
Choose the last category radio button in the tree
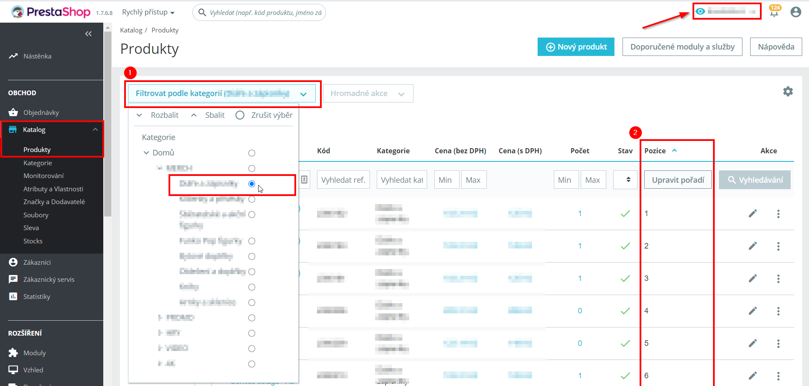point(252,364)
